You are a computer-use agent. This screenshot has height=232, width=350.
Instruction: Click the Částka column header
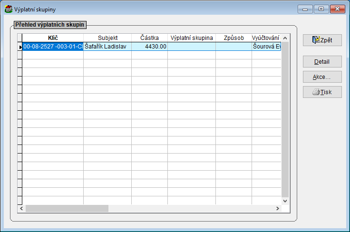[149, 38]
